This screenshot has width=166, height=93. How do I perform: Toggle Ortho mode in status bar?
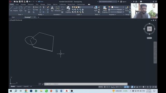click(114, 87)
